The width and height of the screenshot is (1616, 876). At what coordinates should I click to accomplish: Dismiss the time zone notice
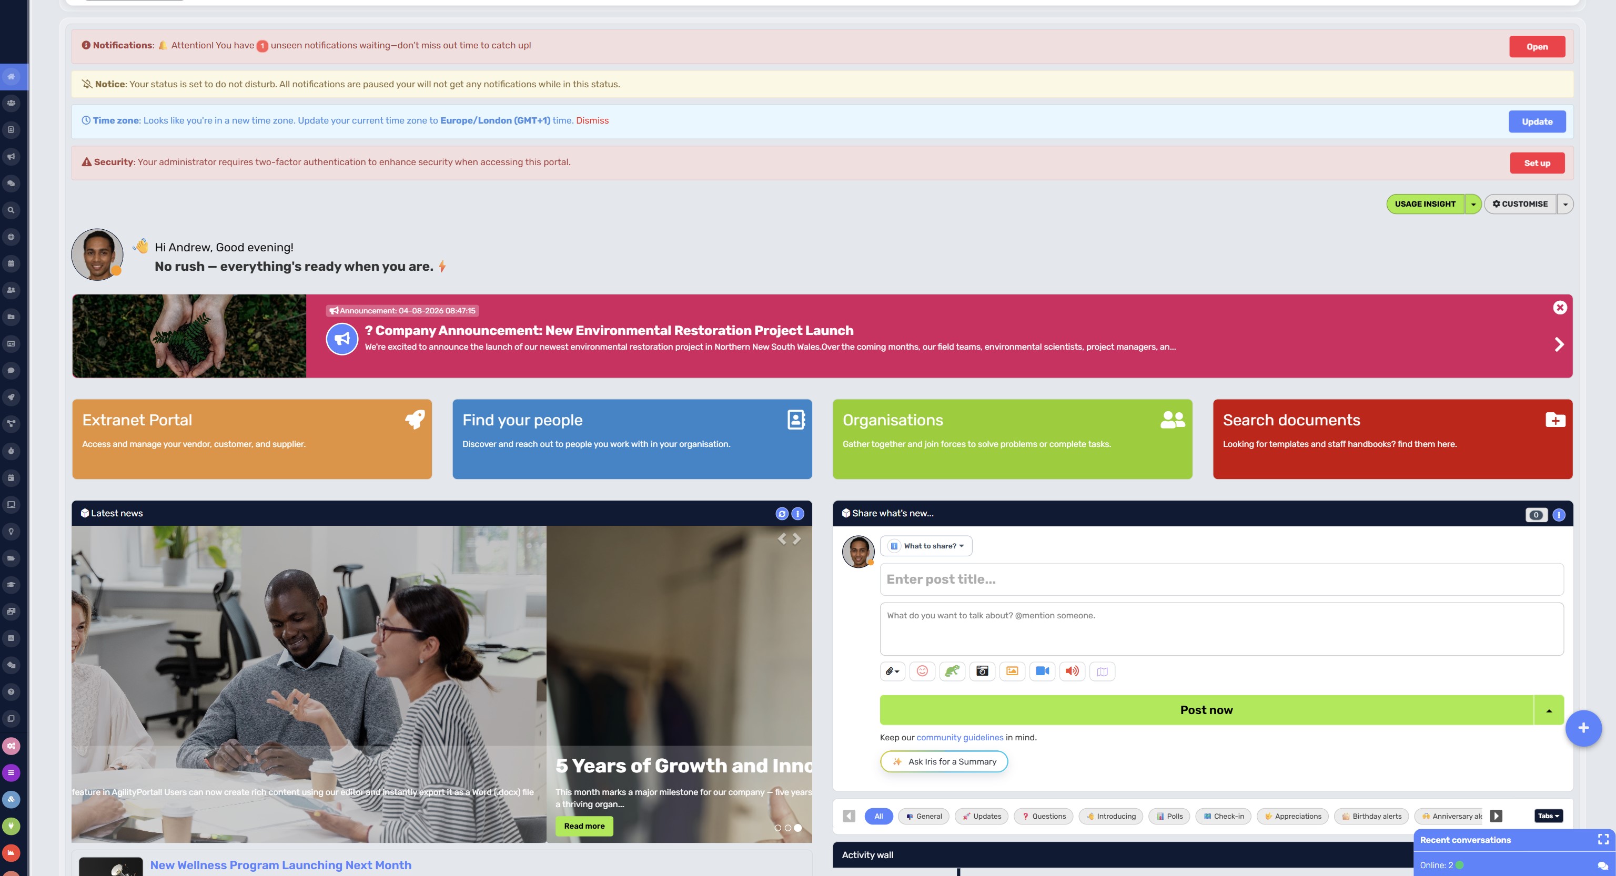coord(592,120)
